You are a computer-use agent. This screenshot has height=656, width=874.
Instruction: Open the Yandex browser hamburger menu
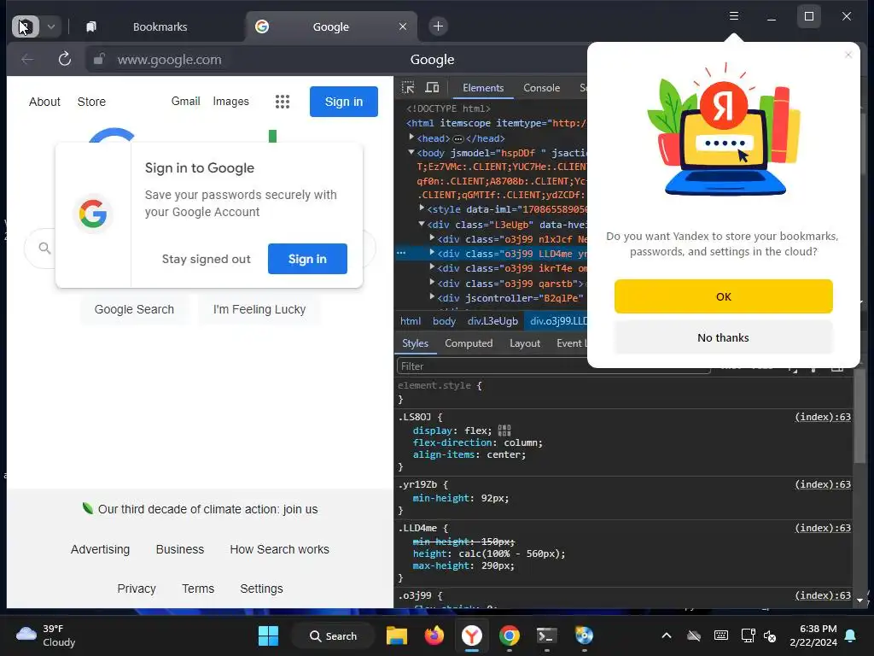click(x=734, y=16)
